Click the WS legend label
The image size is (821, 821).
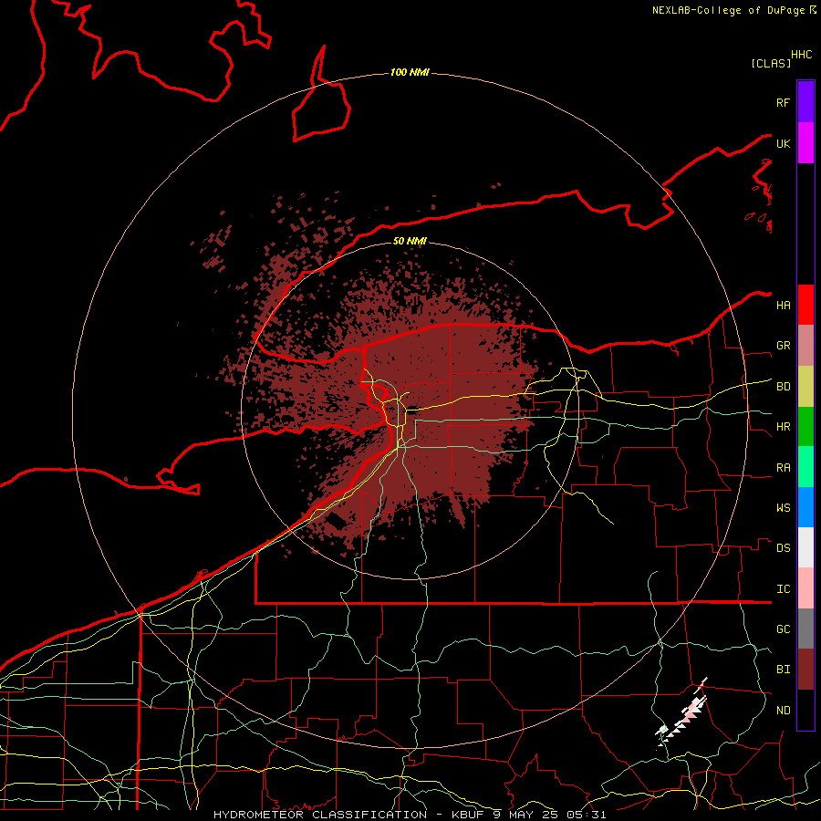[783, 508]
